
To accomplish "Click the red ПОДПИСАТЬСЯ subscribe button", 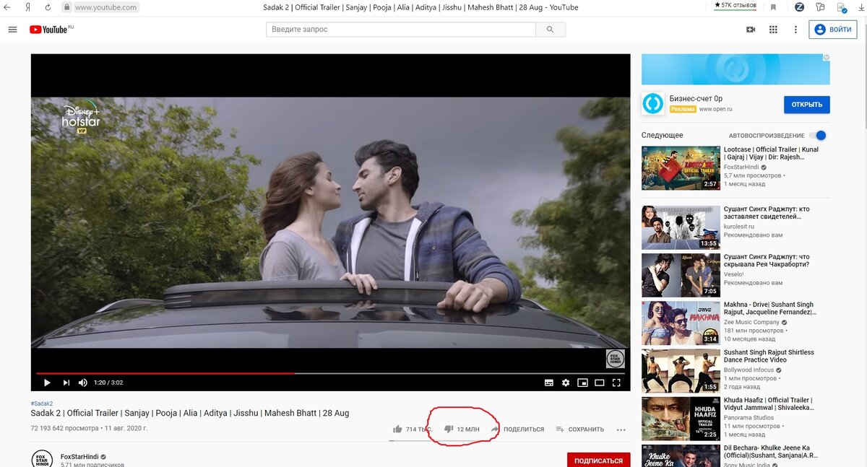I will click(598, 460).
